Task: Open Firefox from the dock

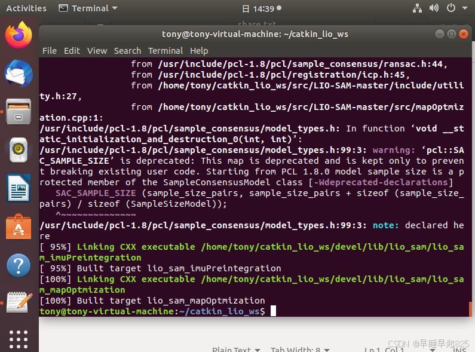Action: coord(19,35)
